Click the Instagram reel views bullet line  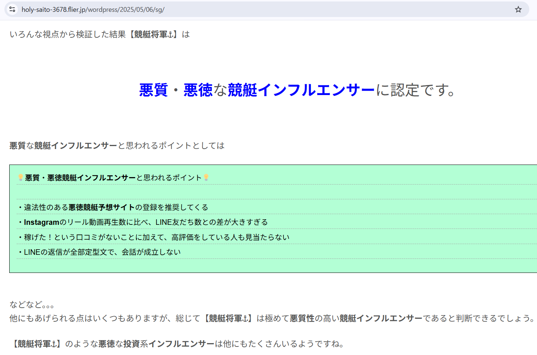145,222
